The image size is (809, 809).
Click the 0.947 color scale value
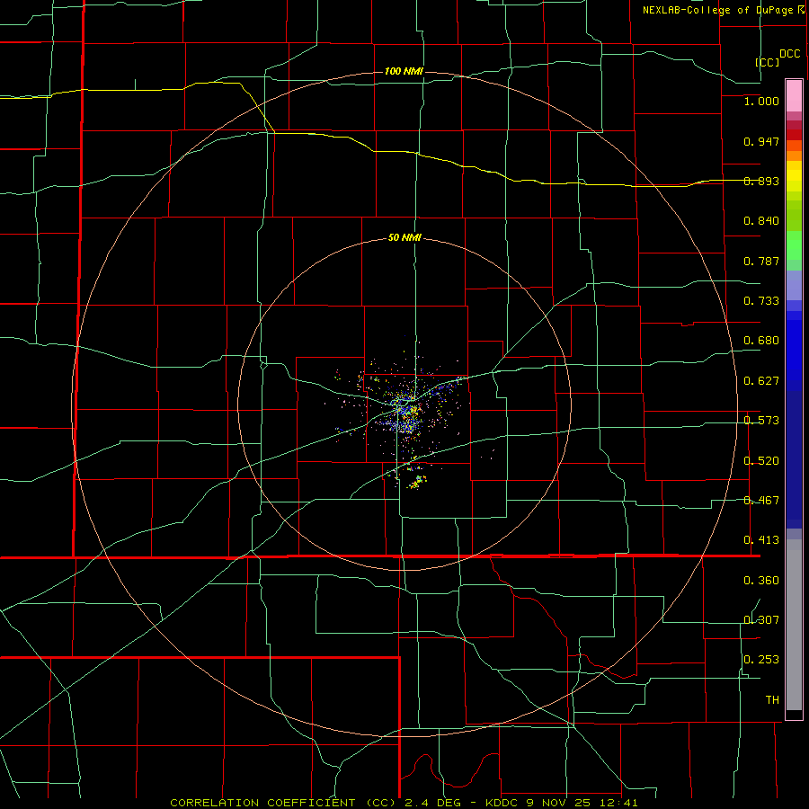pyautogui.click(x=761, y=141)
